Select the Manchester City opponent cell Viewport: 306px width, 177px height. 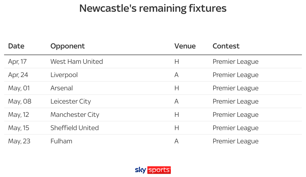click(x=75, y=115)
